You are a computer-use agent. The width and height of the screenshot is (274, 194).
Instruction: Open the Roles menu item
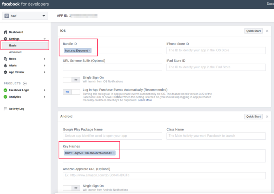tap(13, 59)
